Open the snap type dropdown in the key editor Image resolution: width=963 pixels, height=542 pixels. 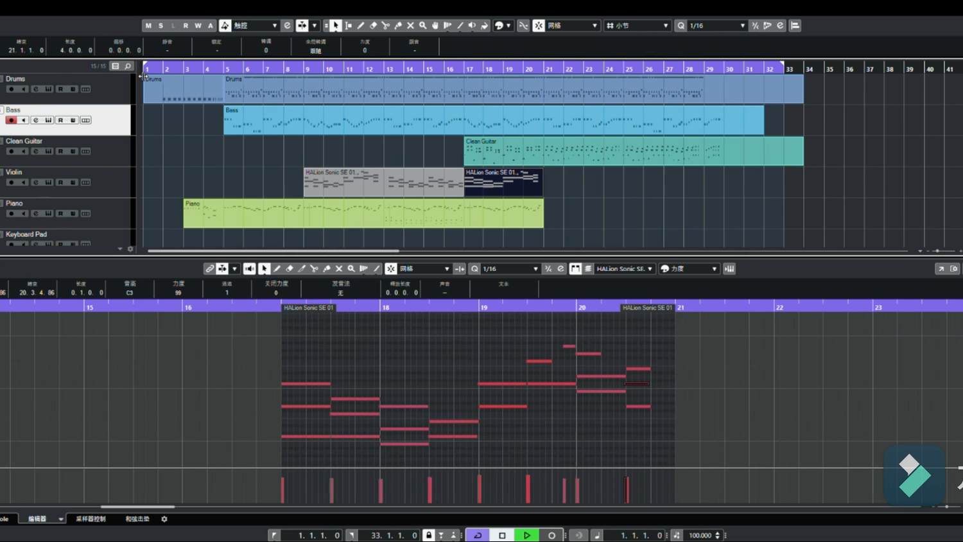tap(424, 268)
